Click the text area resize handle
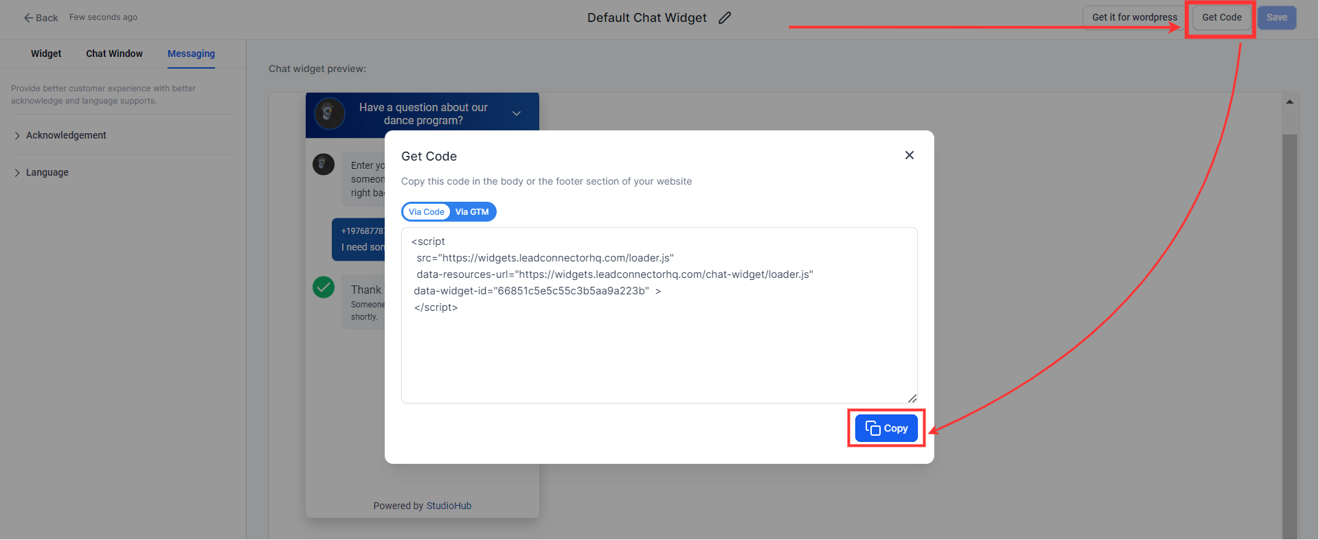This screenshot has width=1319, height=540. (x=912, y=398)
